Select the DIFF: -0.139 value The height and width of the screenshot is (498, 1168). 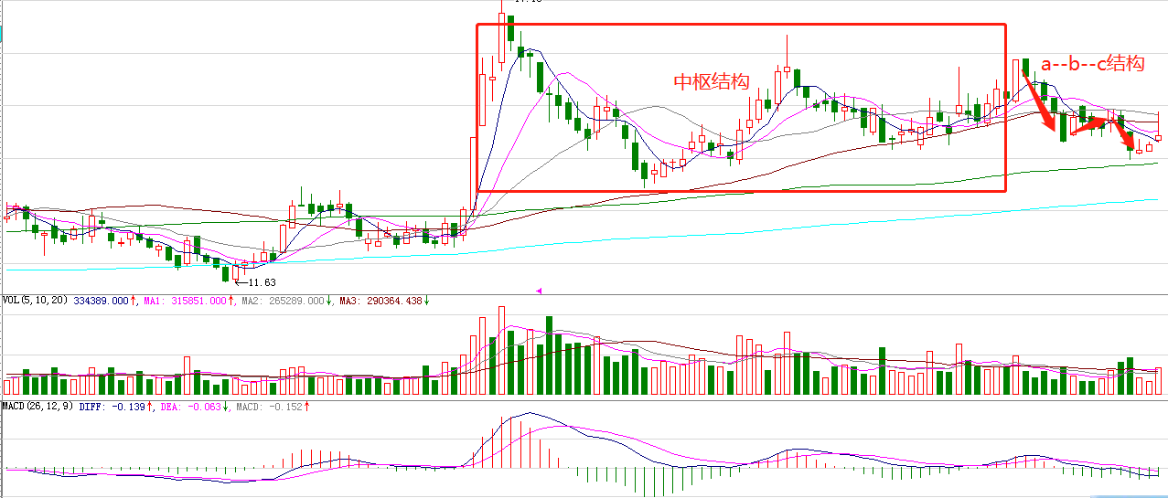tap(114, 406)
